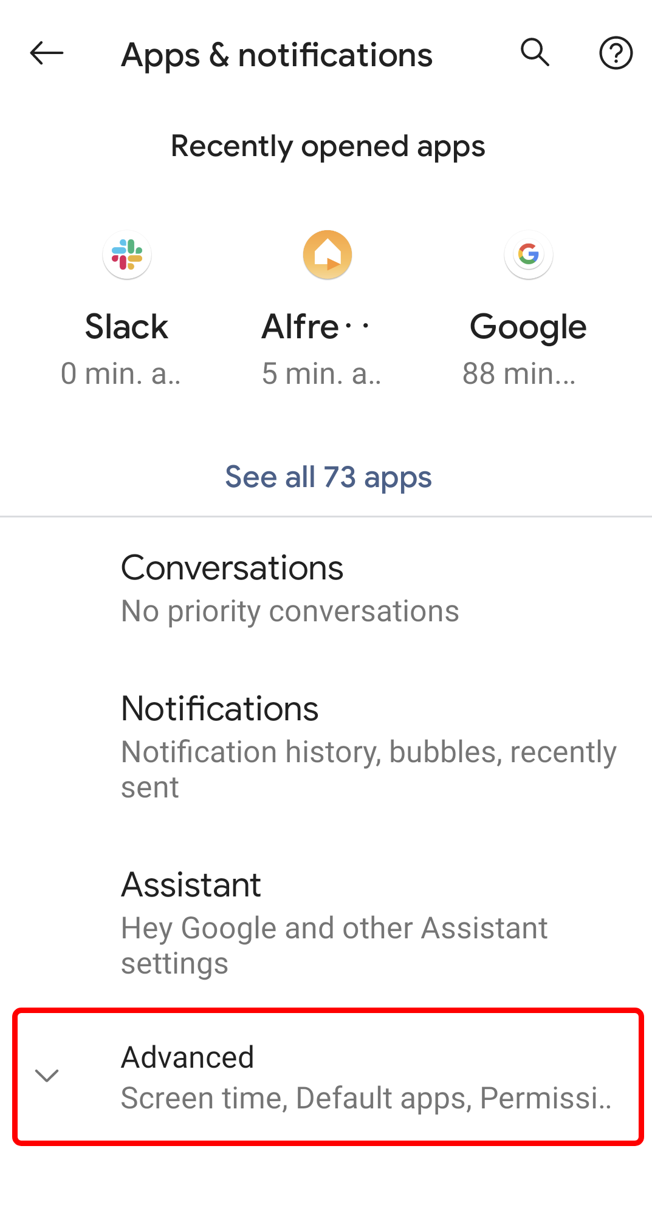Open the Notifications settings entry

[x=326, y=746]
